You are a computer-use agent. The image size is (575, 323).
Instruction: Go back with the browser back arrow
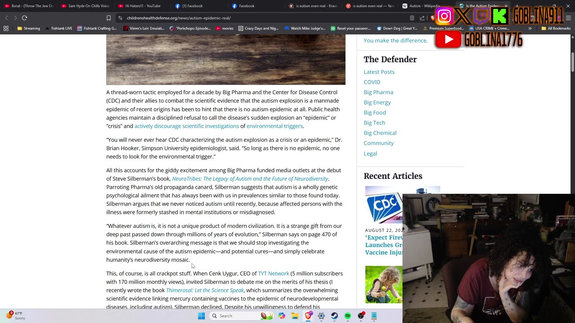point(6,18)
